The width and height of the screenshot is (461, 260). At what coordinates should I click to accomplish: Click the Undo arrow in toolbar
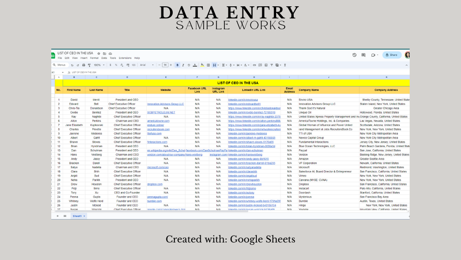coord(72,65)
